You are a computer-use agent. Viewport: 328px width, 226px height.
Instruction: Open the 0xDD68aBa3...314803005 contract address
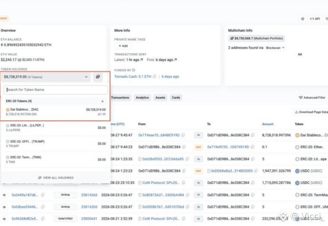(232, 171)
